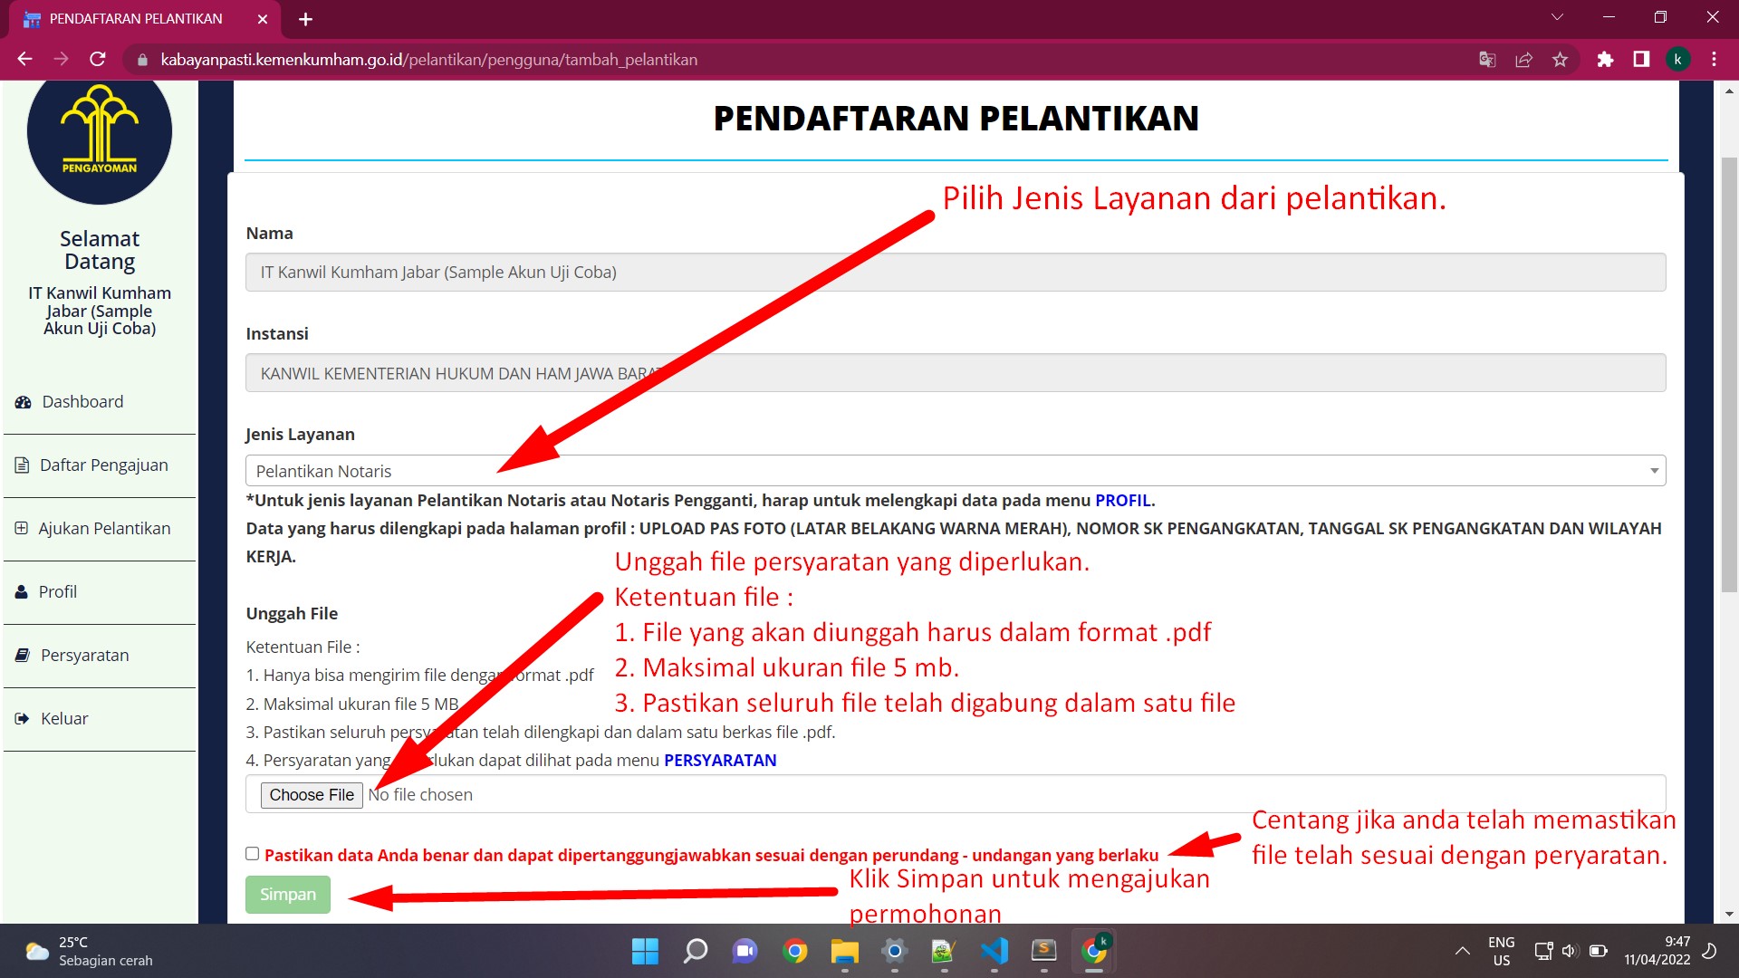This screenshot has height=978, width=1739.
Task: Click the Profil user icon in sidebar
Action: coord(22,592)
